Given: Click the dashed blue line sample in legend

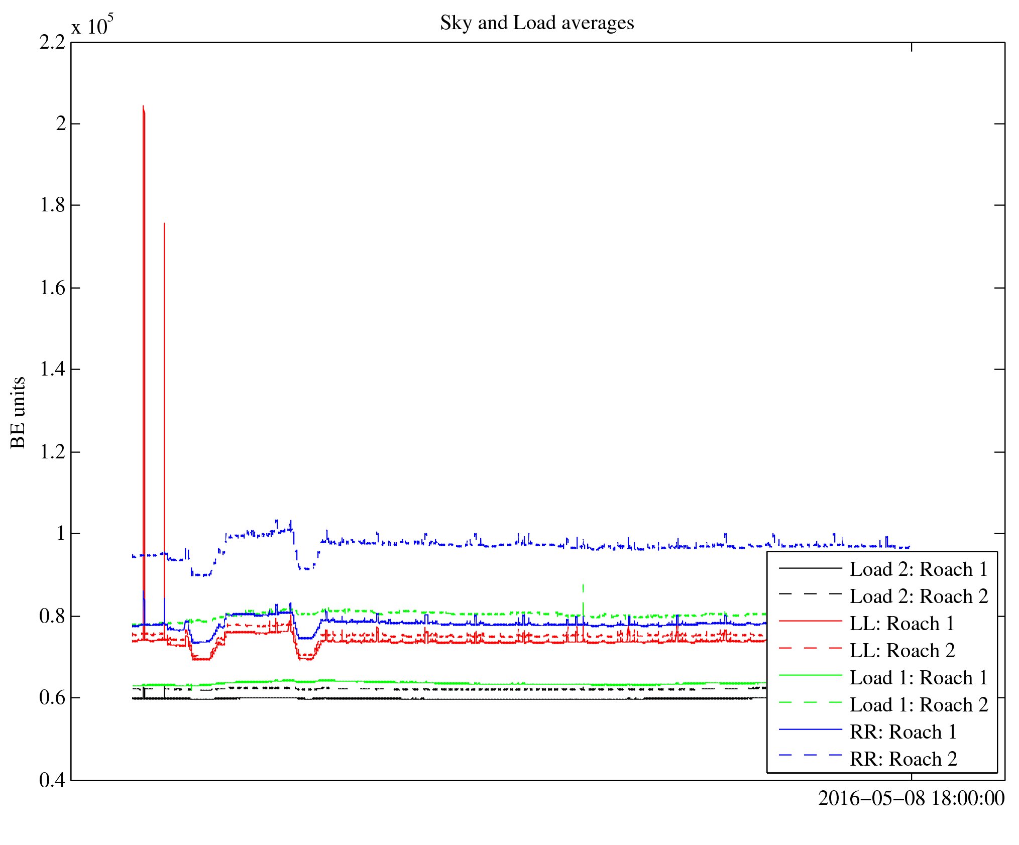Looking at the screenshot, I should (x=810, y=755).
